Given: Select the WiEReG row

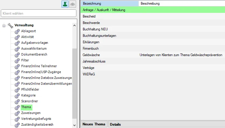Looking at the screenshot, I should click(x=153, y=74).
